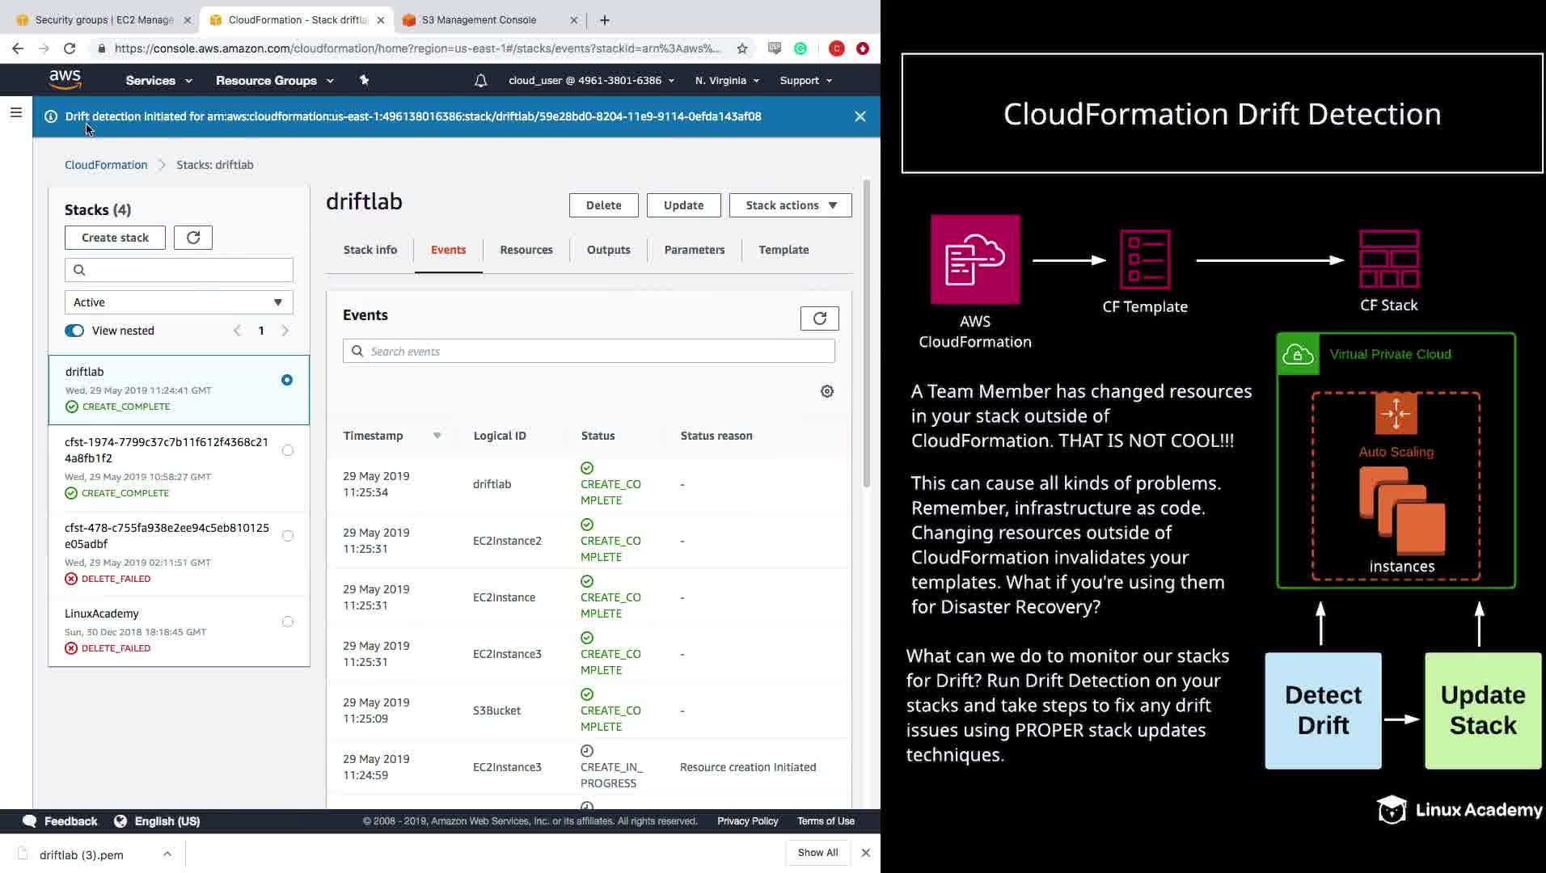1546x873 pixels.
Task: Open the notifications bell
Action: [480, 80]
